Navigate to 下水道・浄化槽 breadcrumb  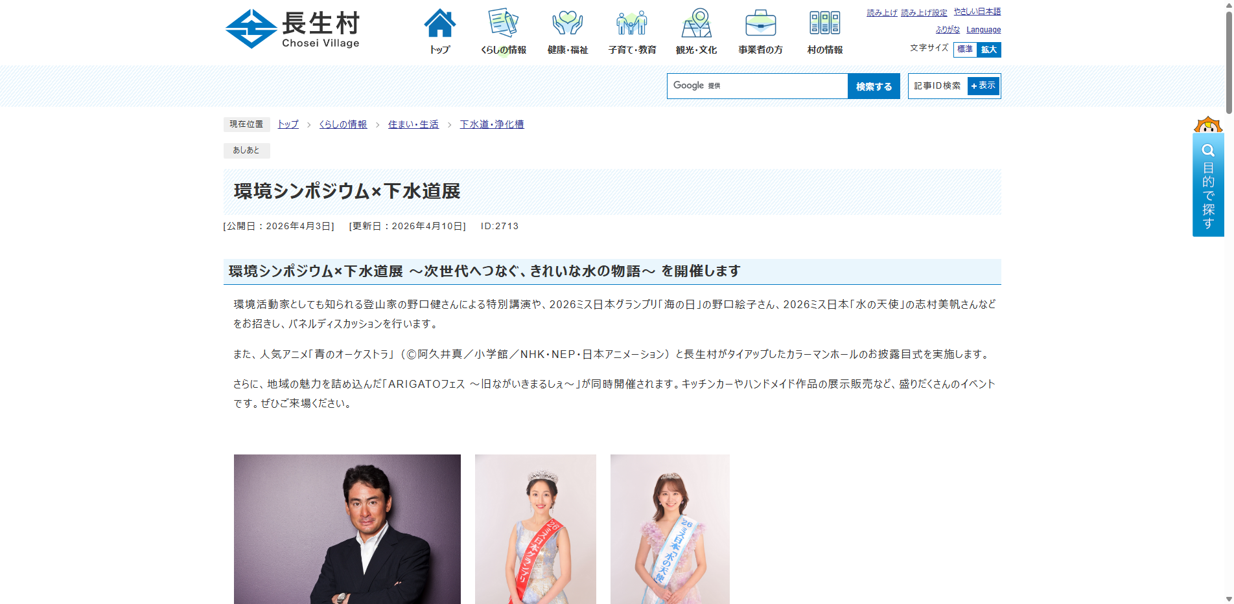pos(491,124)
